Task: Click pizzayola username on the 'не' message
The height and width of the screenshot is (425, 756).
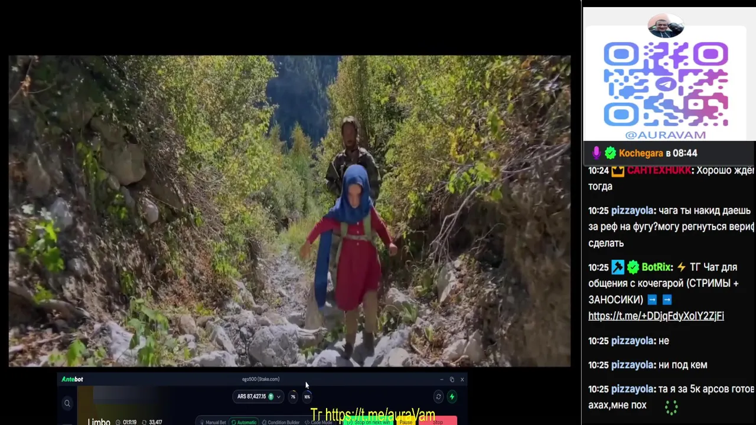Action: (x=632, y=341)
